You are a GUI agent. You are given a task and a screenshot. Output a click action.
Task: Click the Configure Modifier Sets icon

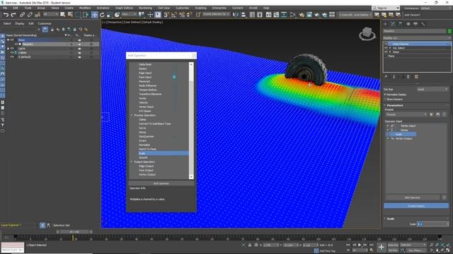pyautogui.click(x=416, y=77)
